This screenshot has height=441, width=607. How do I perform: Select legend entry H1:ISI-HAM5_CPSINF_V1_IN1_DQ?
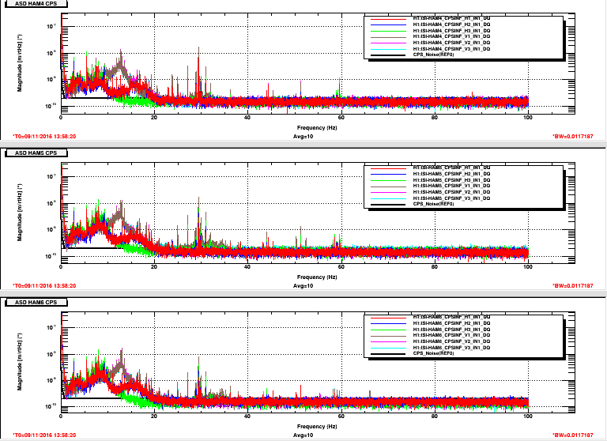[451, 186]
